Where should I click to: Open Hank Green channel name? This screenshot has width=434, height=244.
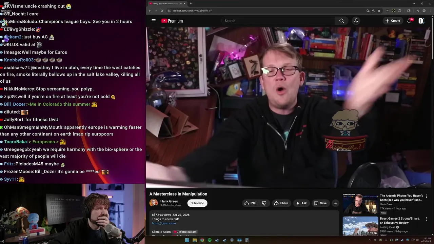coord(169,201)
